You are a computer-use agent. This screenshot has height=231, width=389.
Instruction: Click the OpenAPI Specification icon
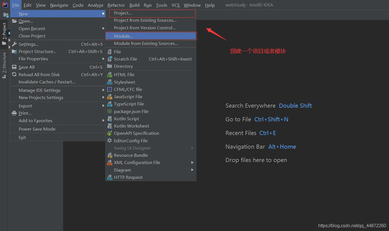[110, 133]
